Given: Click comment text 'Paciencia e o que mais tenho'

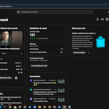Looking at the screenshot, I should 43,83.
